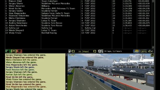Click chat line Viktor Abramov left the game
The height and width of the screenshot is (90, 160).
point(21,62)
